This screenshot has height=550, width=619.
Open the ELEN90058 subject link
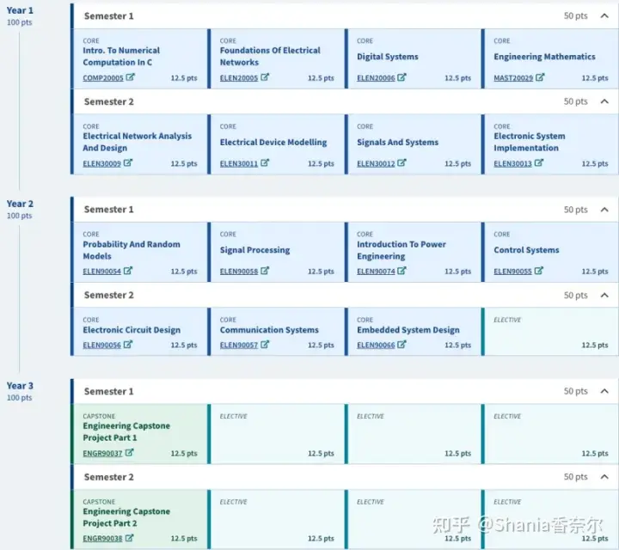(x=239, y=272)
